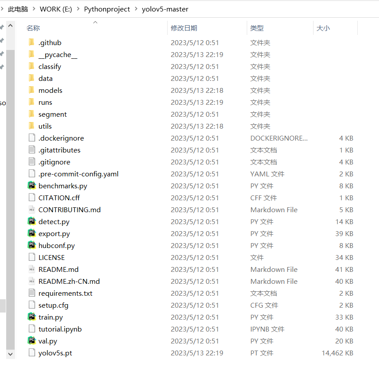
Task: Click the navigation pane scroll down arrow
Action: (11, 354)
